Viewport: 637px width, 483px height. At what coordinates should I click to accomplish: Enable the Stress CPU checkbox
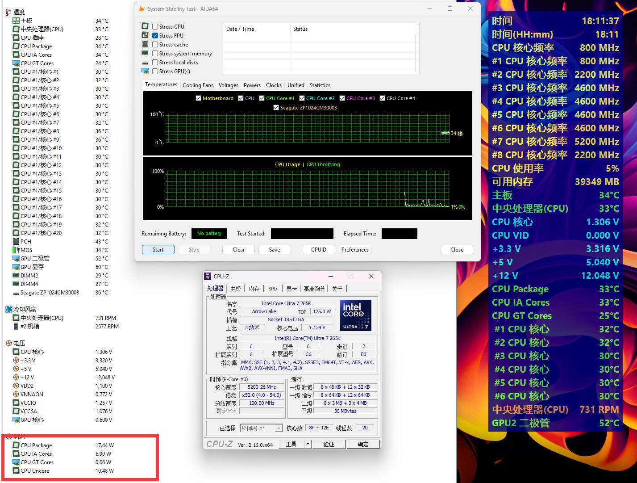tap(155, 27)
